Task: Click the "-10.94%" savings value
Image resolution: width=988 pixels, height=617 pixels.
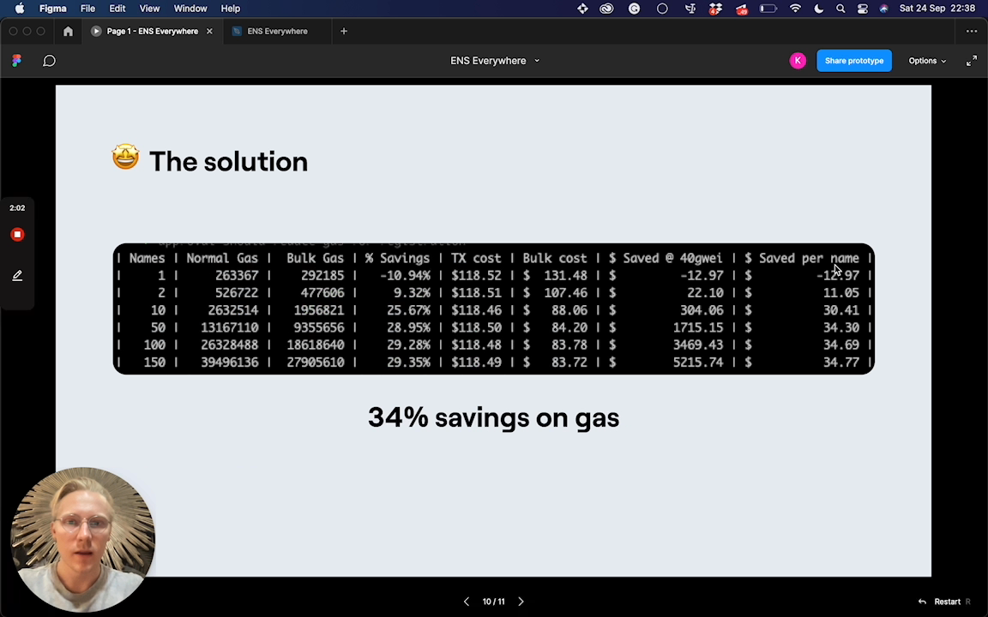Action: [405, 276]
